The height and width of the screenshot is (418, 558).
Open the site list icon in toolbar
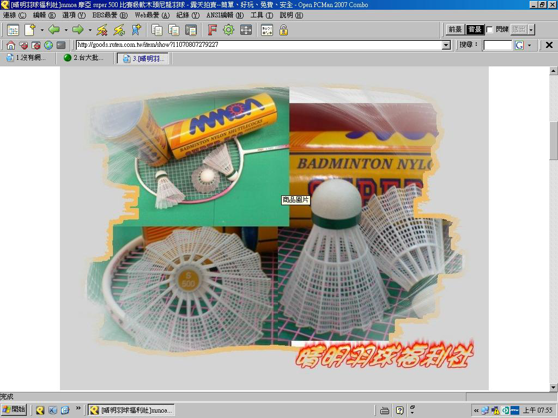click(13, 30)
